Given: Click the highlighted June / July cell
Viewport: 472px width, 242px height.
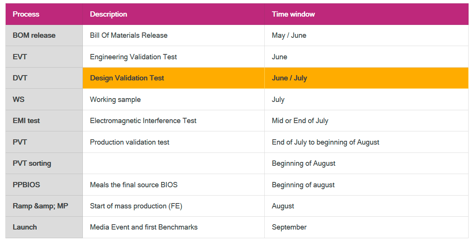Looking at the screenshot, I should 289,78.
